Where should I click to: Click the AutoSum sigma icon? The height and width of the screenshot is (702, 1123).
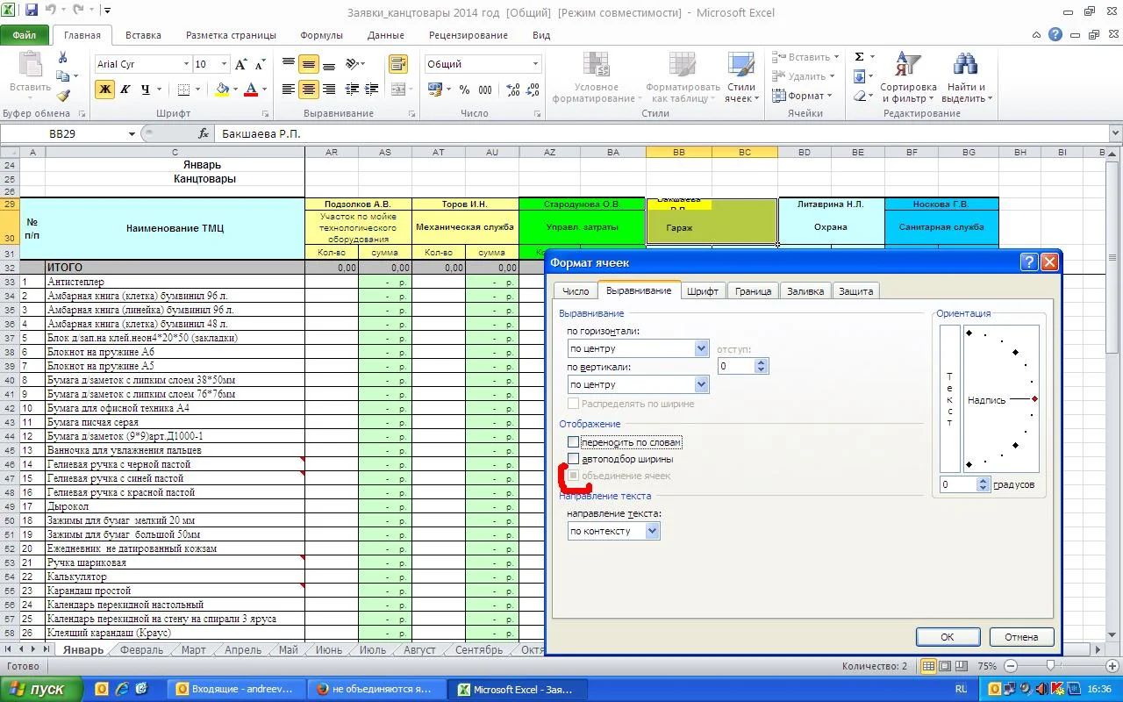pyautogui.click(x=859, y=57)
